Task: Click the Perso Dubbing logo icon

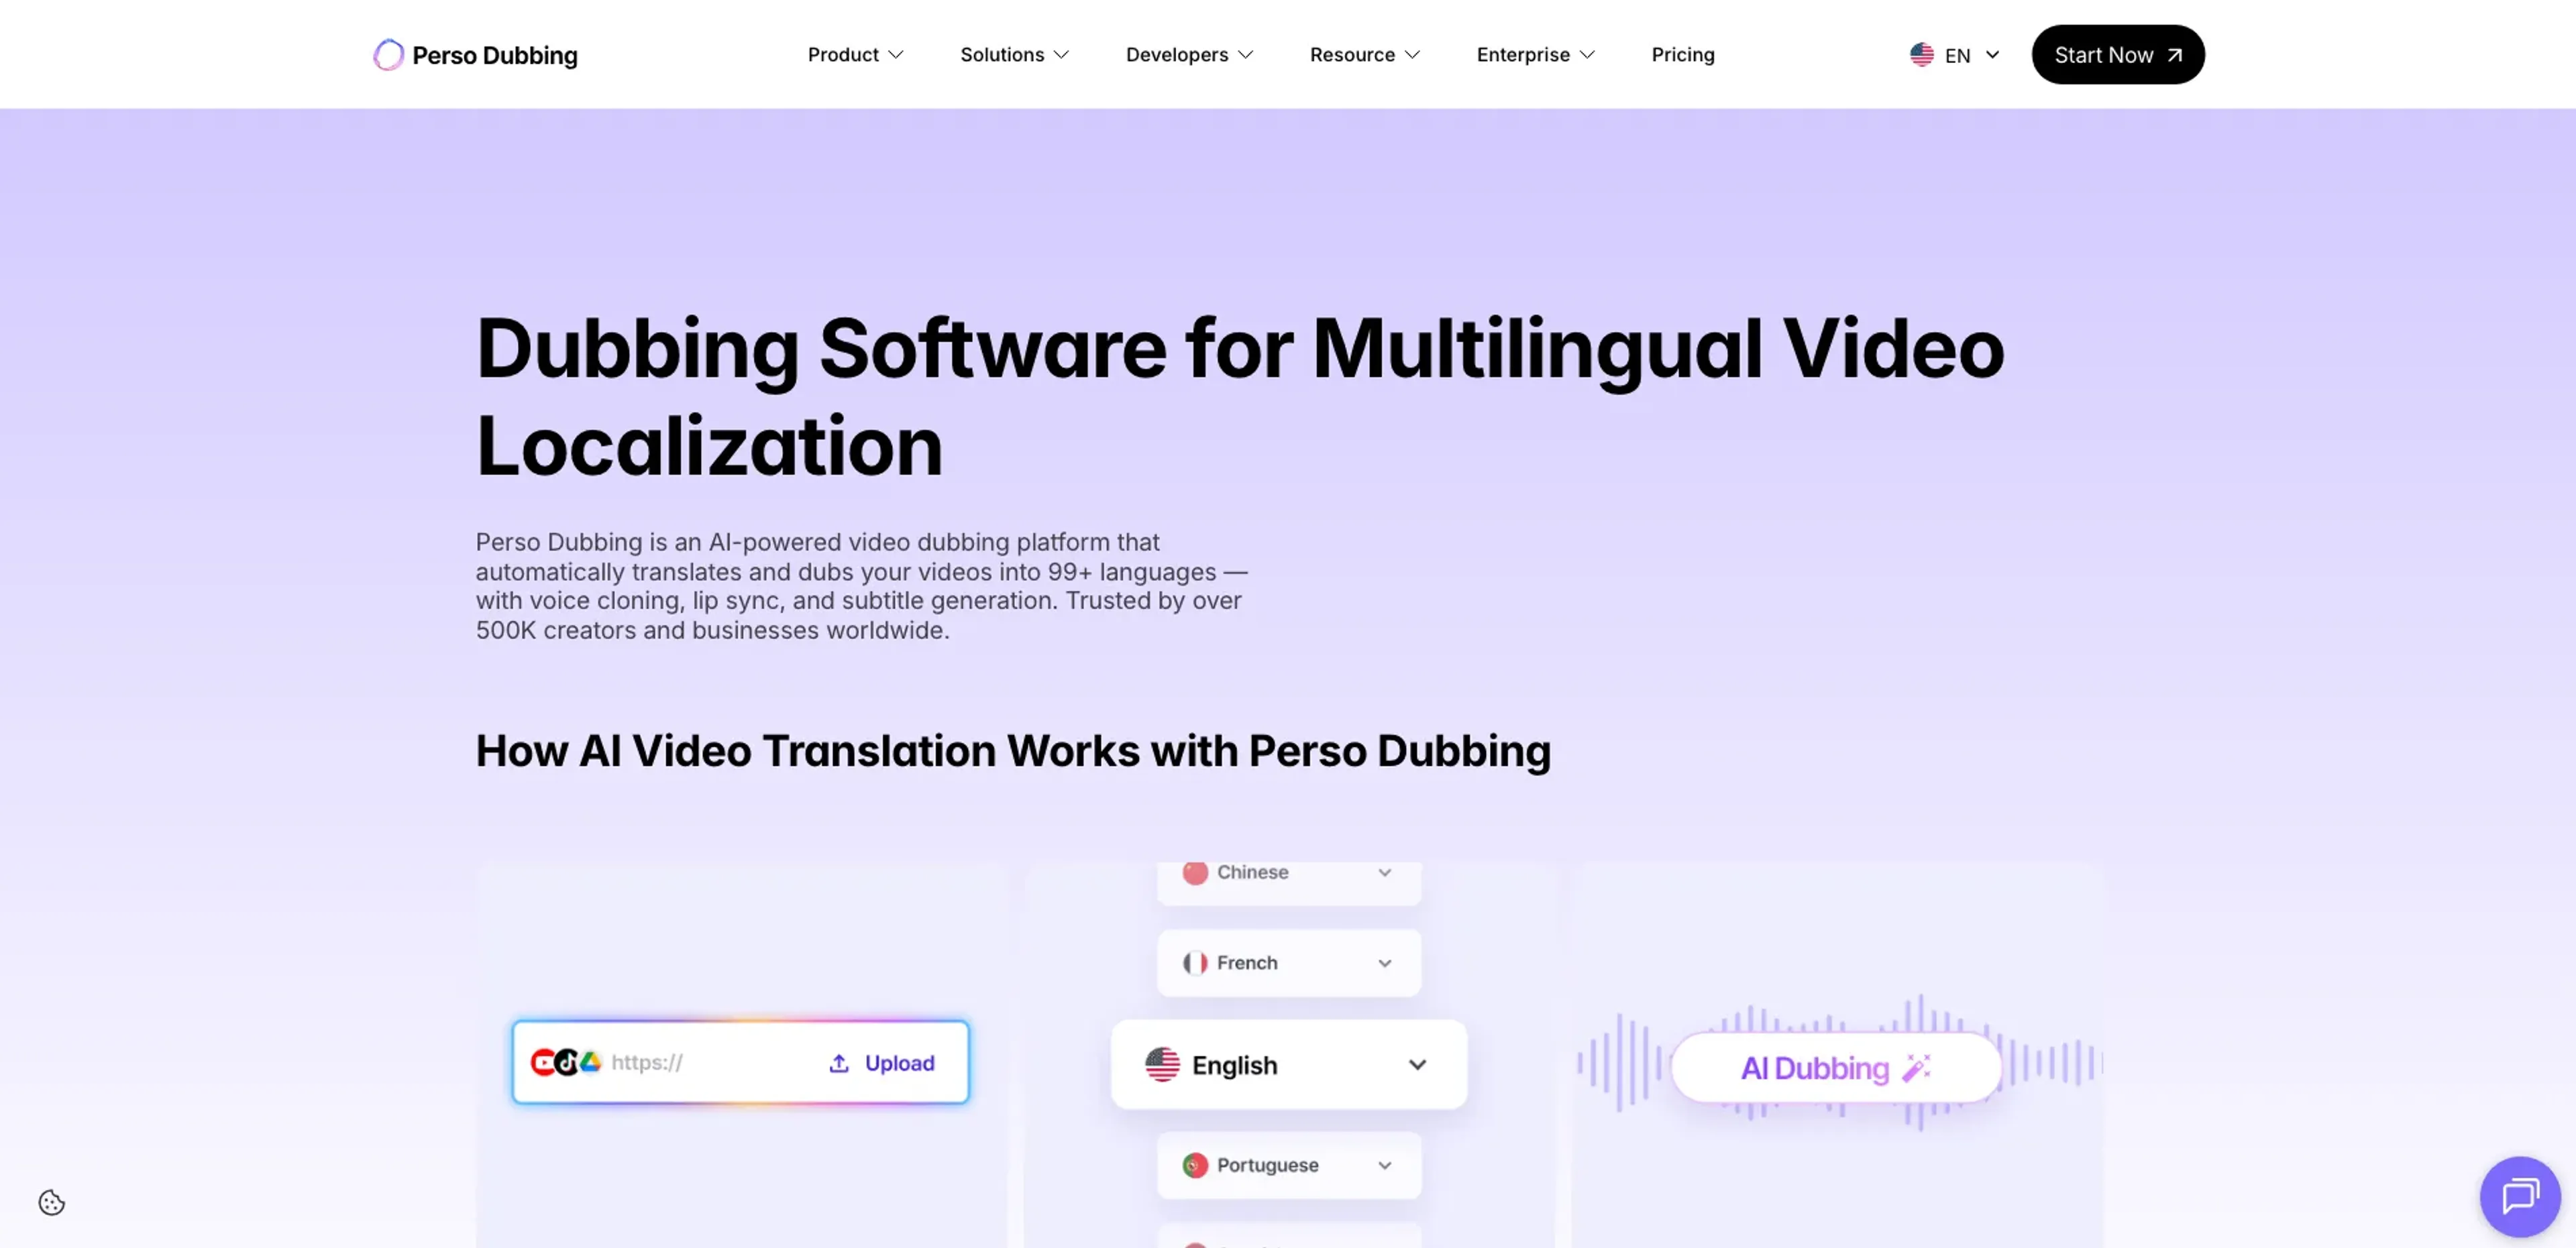Action: pos(388,55)
